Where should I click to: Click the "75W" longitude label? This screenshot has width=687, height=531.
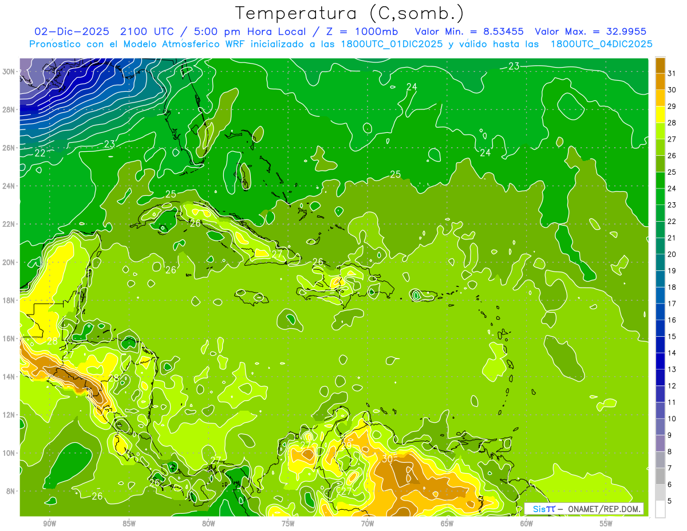(288, 524)
